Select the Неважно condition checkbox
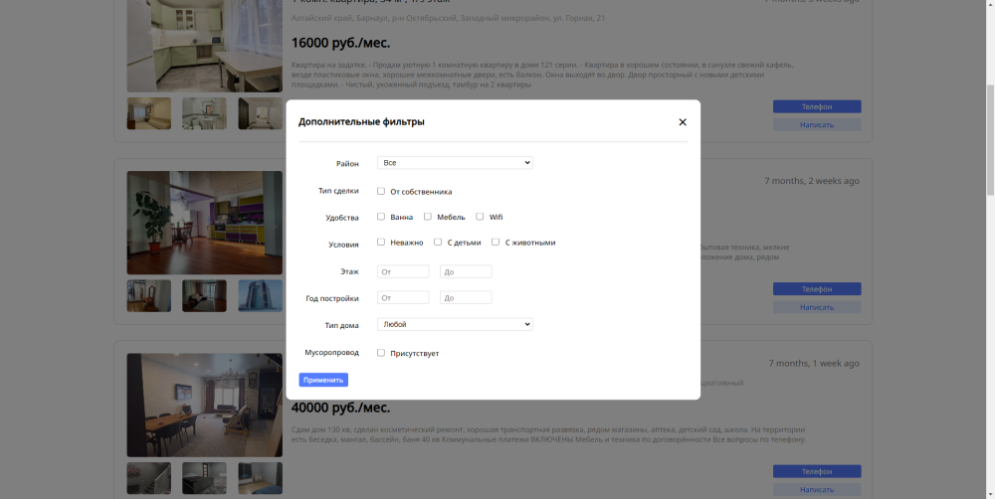The height and width of the screenshot is (499, 995). pyautogui.click(x=381, y=243)
